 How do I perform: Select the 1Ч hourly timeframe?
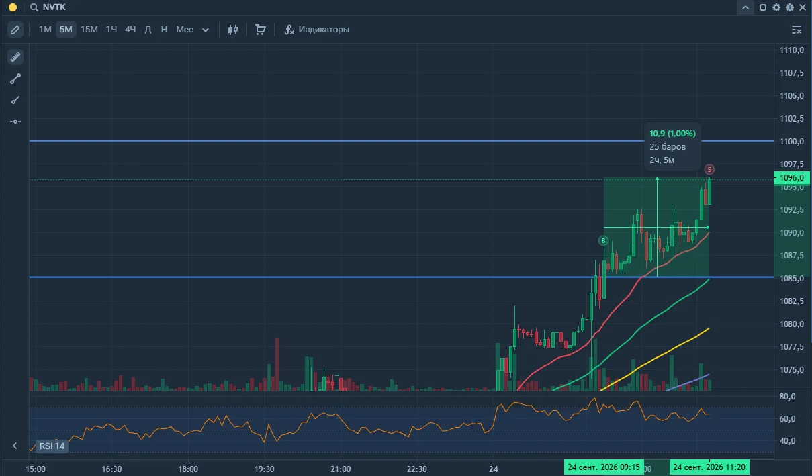pos(111,30)
